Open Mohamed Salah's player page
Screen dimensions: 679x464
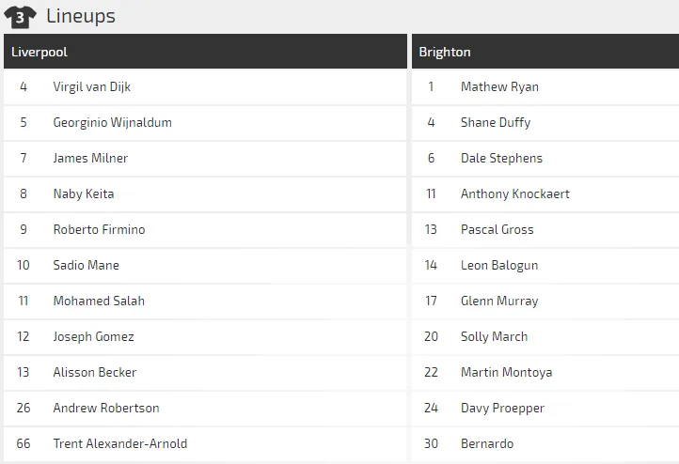99,301
